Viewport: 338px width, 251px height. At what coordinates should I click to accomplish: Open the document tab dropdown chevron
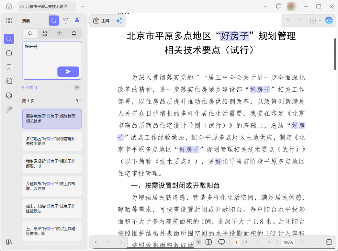point(265,6)
